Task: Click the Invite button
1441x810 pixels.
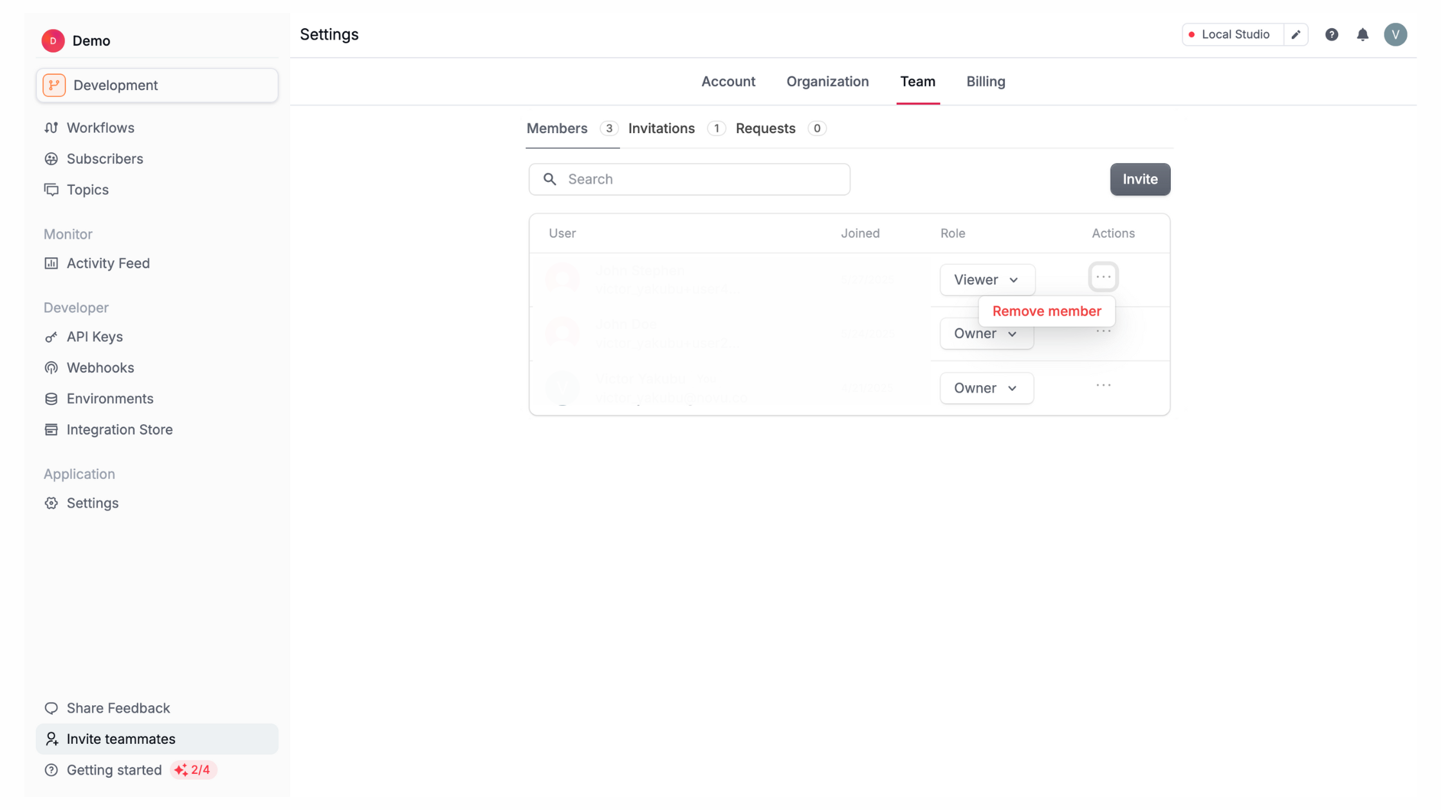Action: 1140,179
